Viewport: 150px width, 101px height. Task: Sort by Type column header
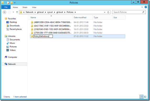[103, 17]
